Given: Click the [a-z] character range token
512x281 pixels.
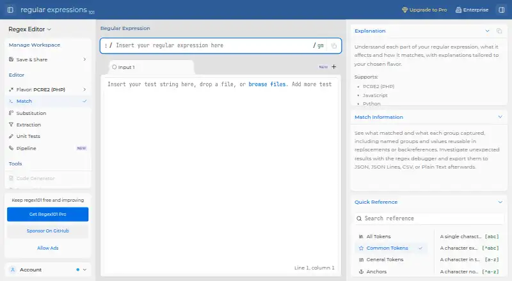Looking at the screenshot, I should tap(469, 259).
